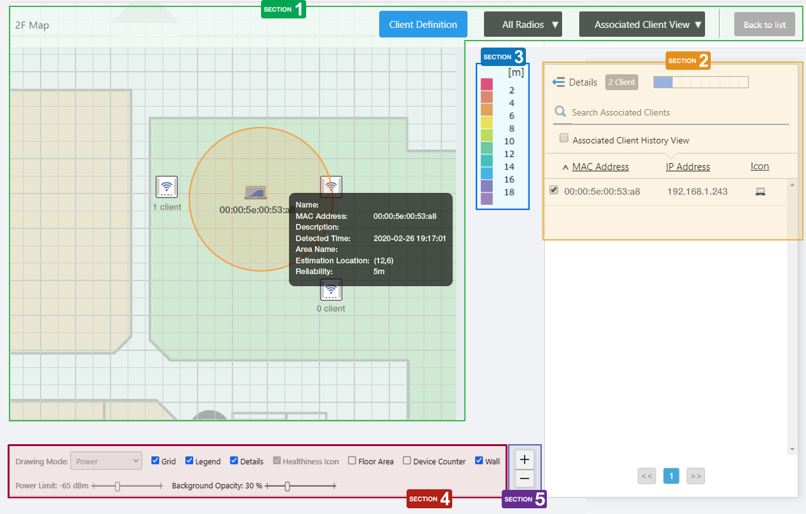Click the Details collapse arrow icon
Screen dimensions: 806x514
(x=558, y=82)
